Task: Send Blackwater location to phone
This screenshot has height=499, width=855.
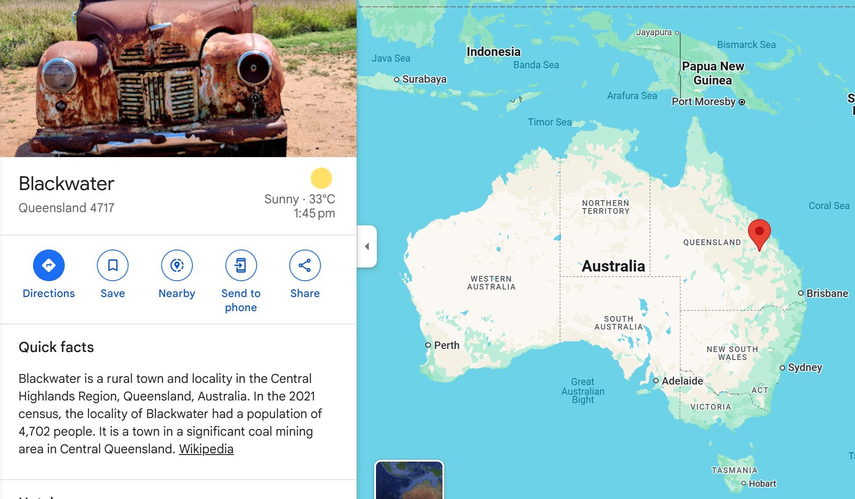Action: [x=241, y=265]
